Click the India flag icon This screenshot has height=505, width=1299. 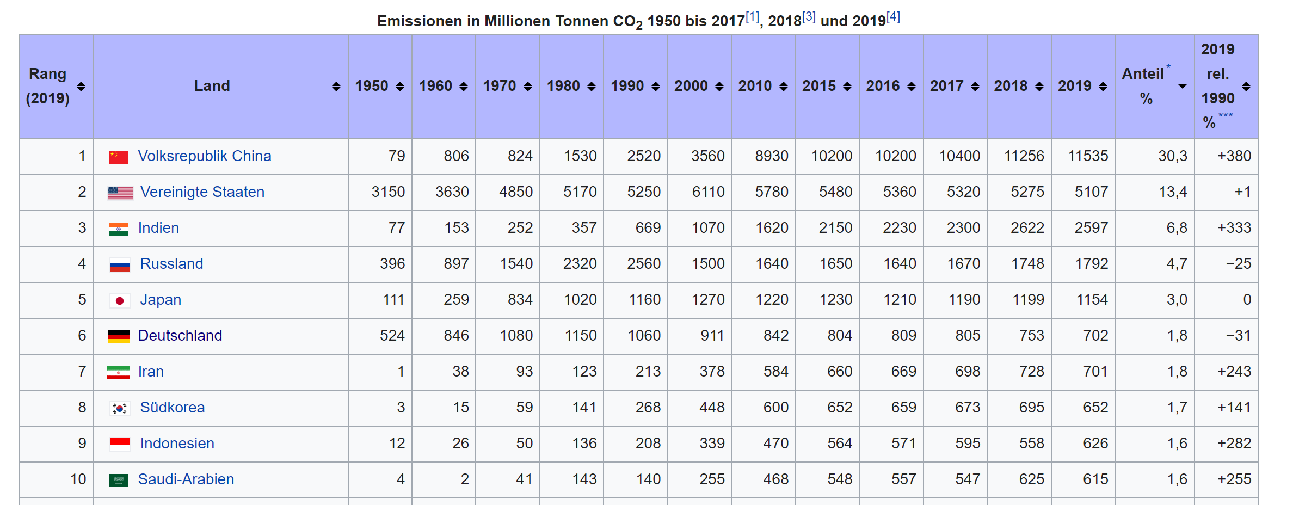click(119, 229)
